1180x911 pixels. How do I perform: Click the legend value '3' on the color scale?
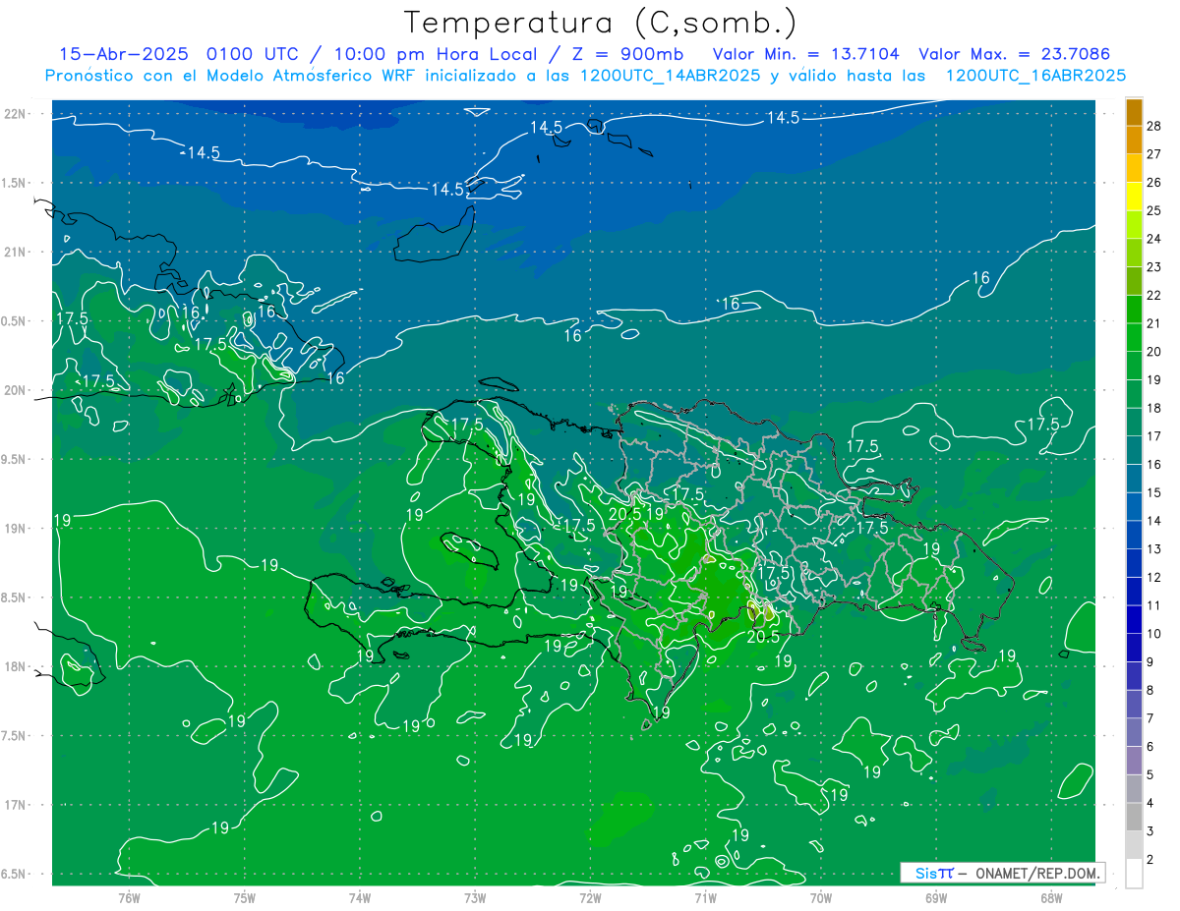(x=1150, y=831)
